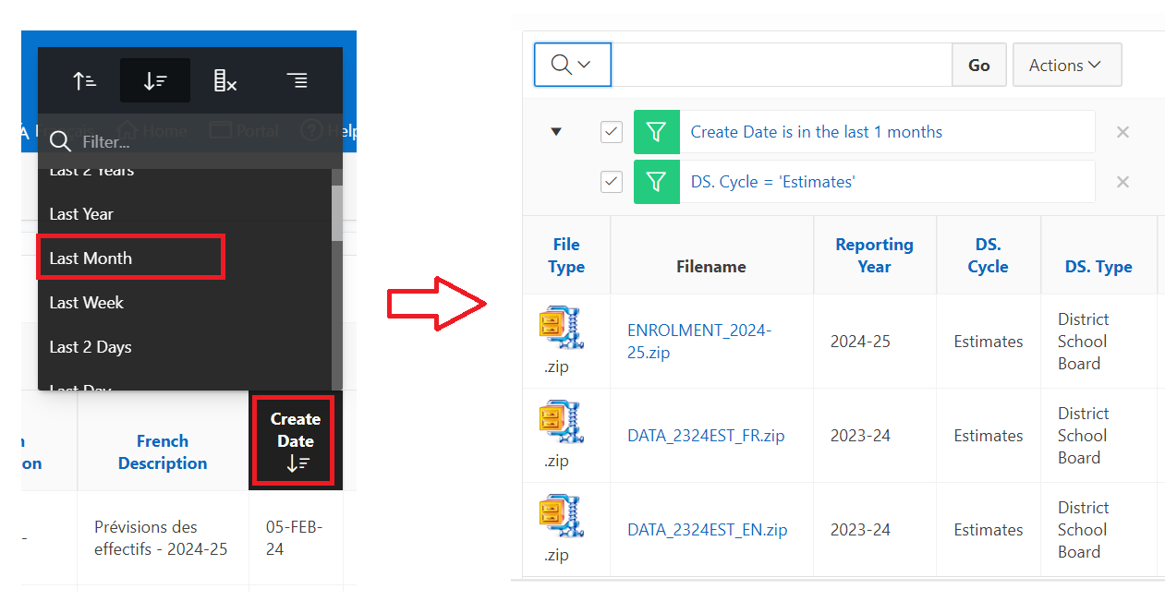Disable the DS. Cycle filter checkbox
This screenshot has width=1165, height=601.
click(612, 182)
